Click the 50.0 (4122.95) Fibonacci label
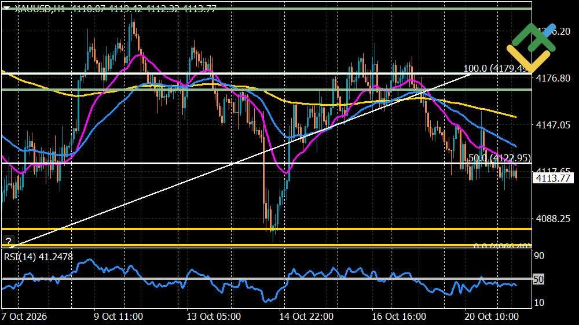The image size is (579, 325). coord(500,158)
